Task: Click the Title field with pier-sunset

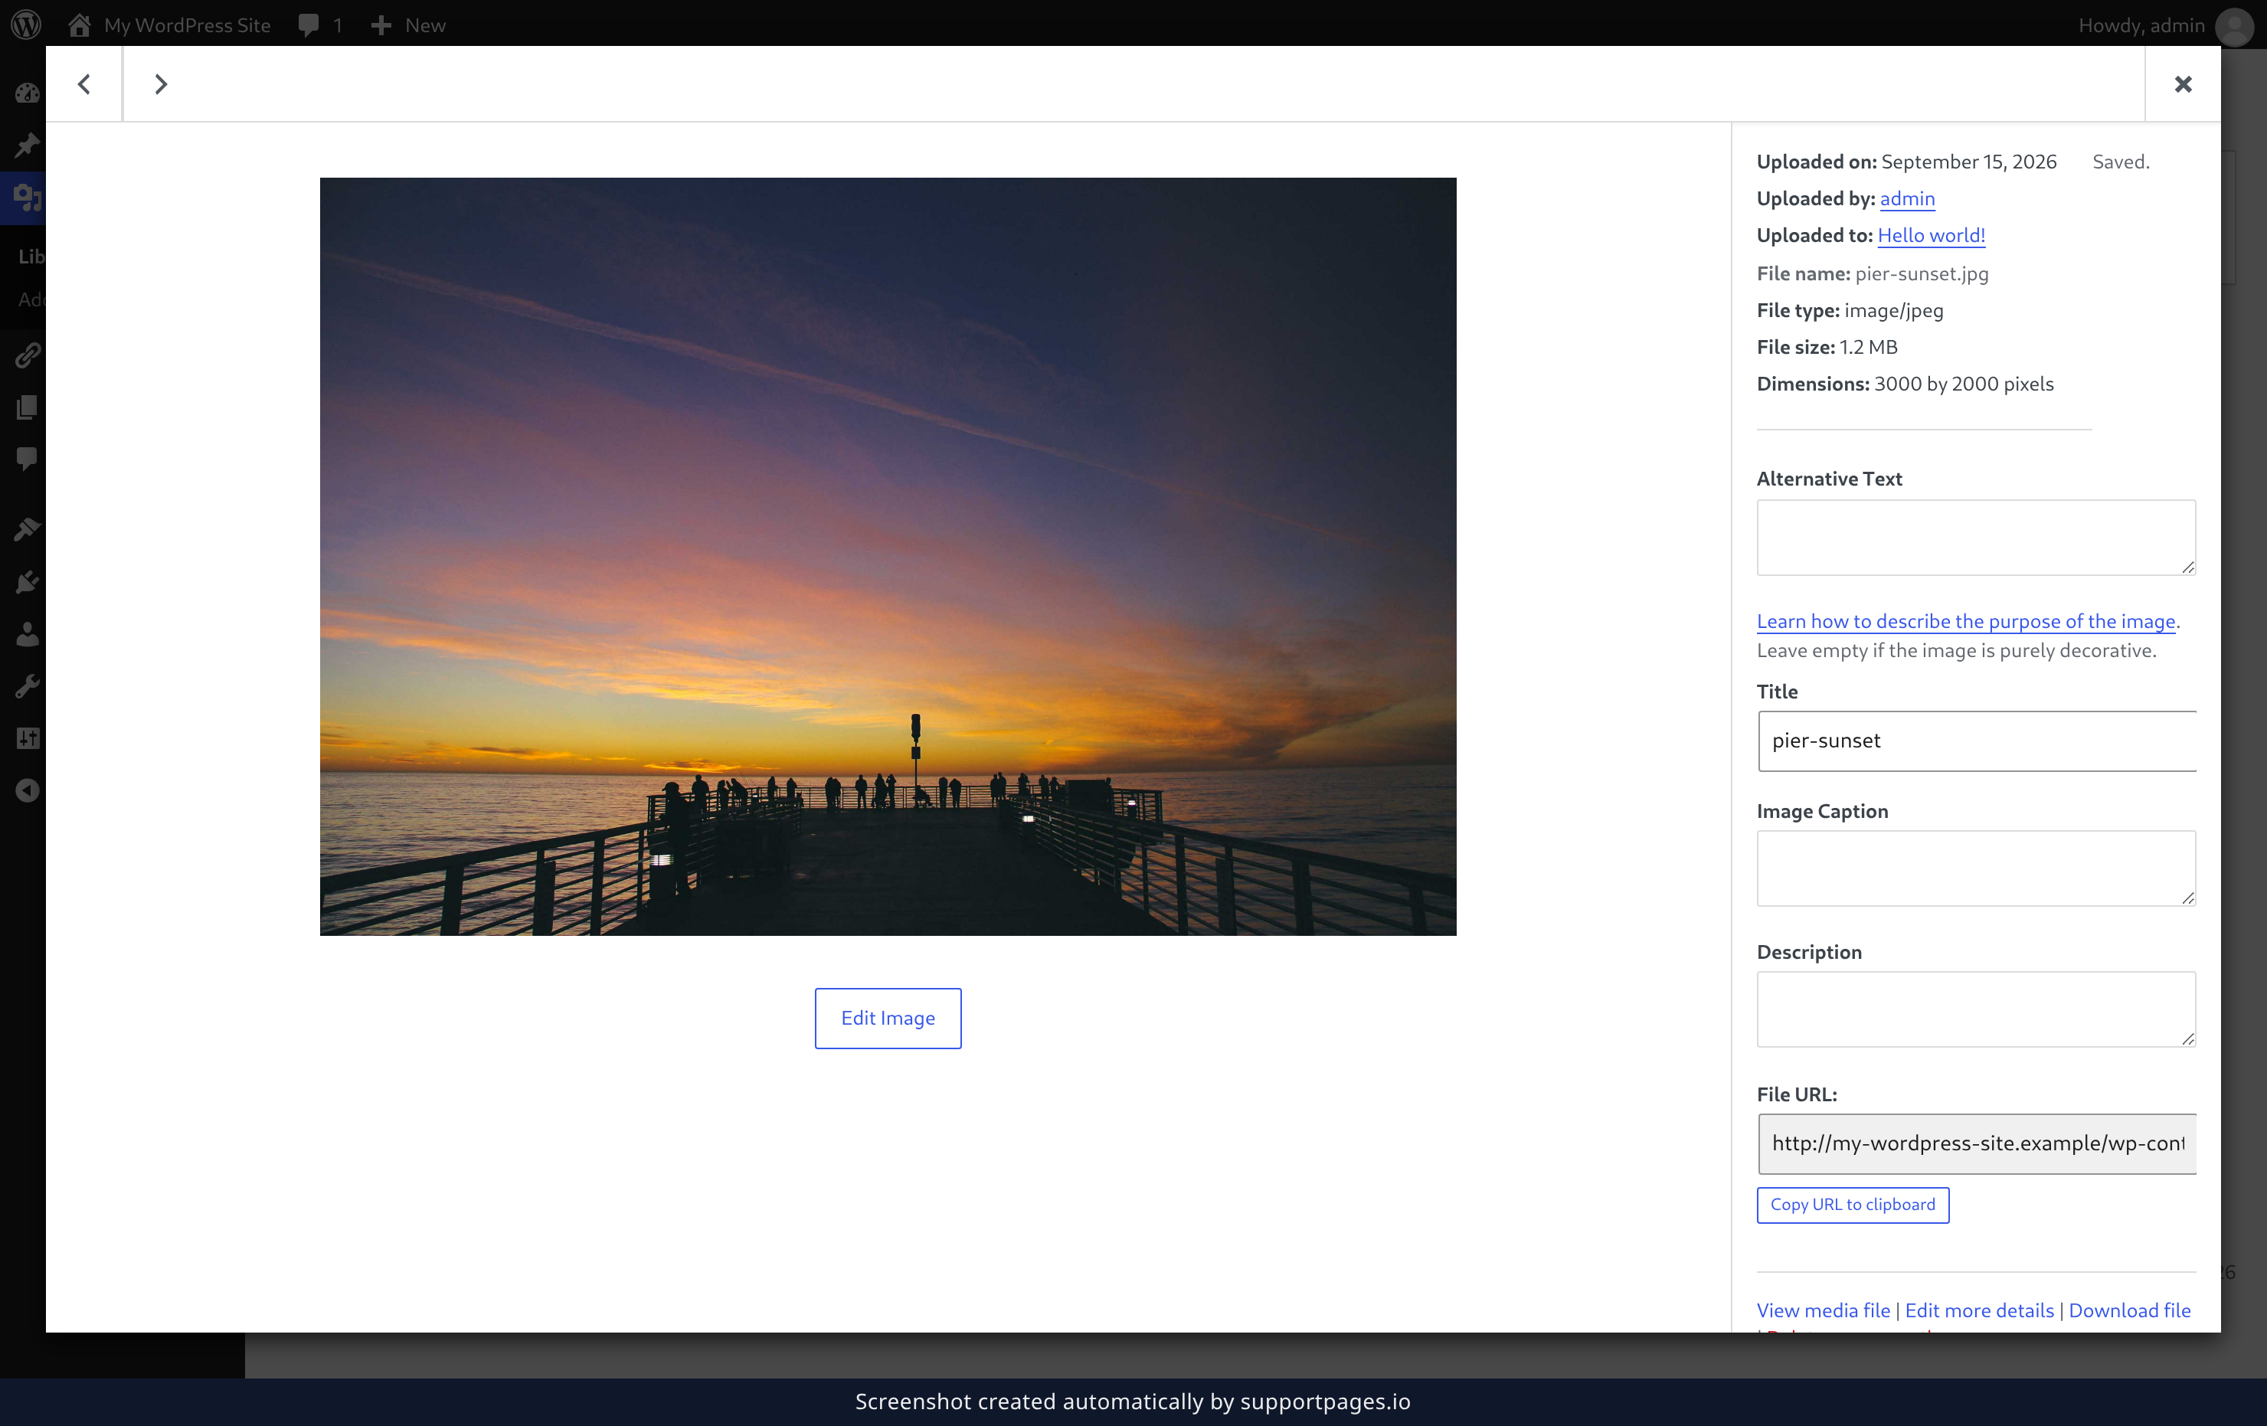Action: (1976, 741)
